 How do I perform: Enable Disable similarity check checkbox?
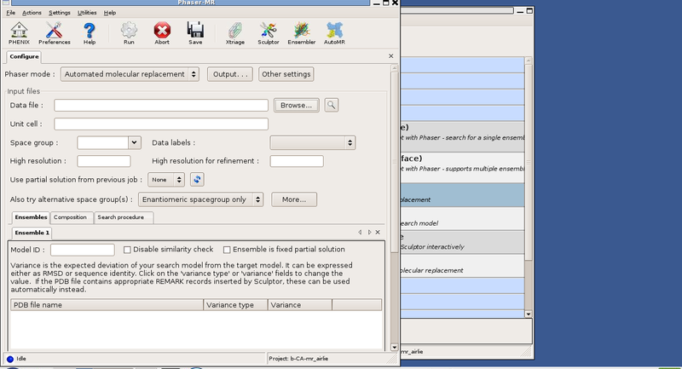point(128,250)
